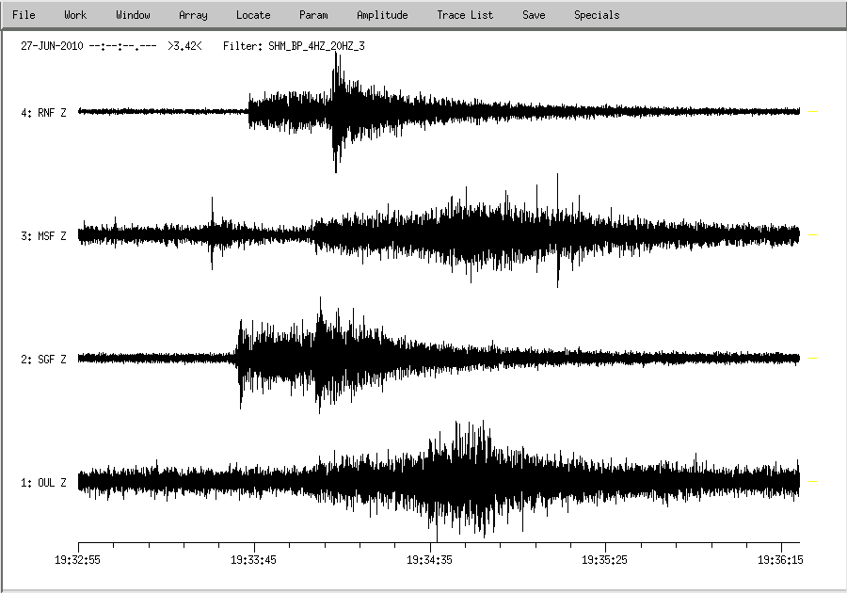Viewport: 847px width, 593px height.
Task: Open the Array menu
Action: coord(193,15)
